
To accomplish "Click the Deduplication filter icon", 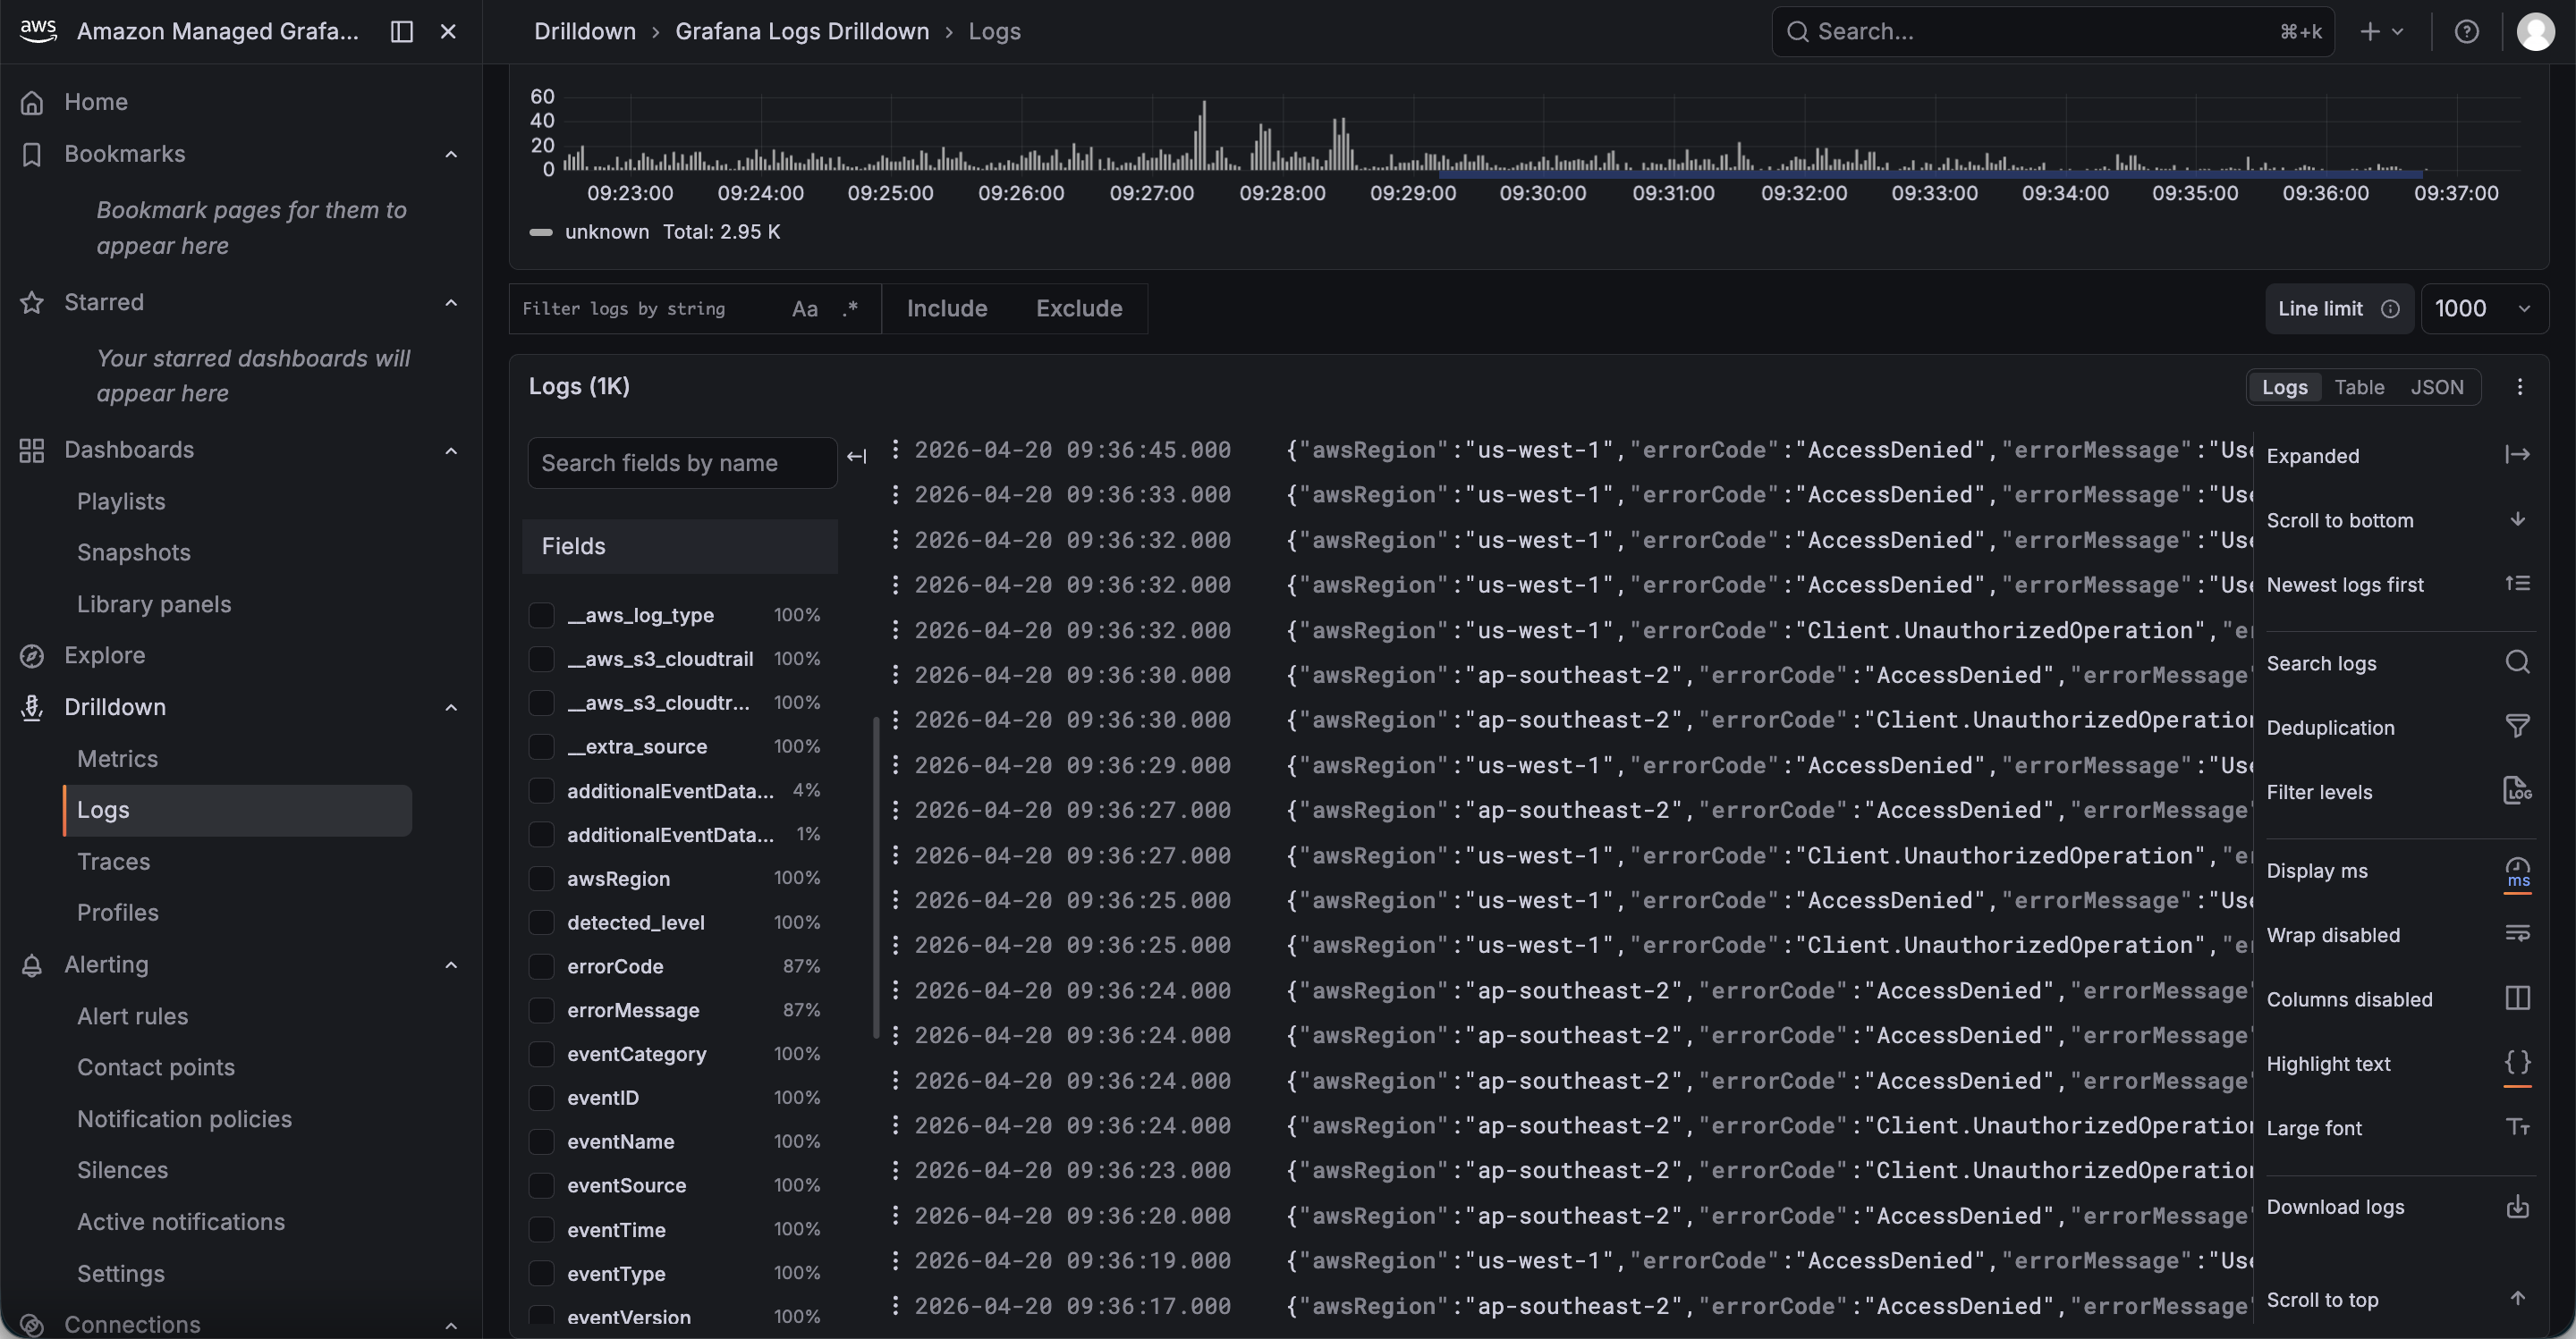I will point(2517,727).
